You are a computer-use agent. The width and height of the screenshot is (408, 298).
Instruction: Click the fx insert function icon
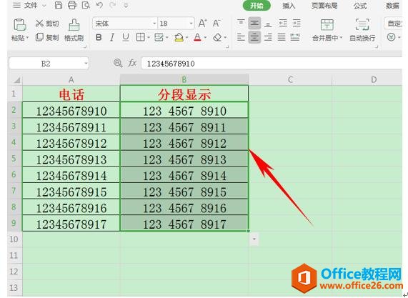tap(132, 63)
